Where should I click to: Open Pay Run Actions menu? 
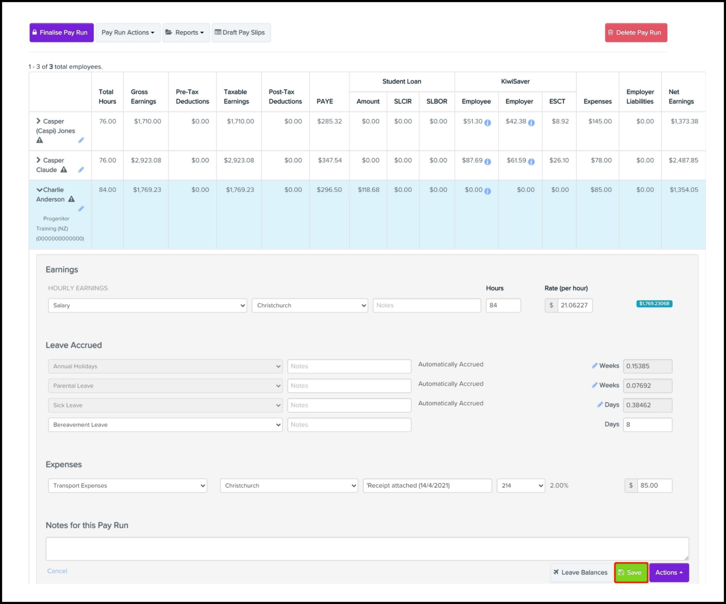click(x=128, y=33)
